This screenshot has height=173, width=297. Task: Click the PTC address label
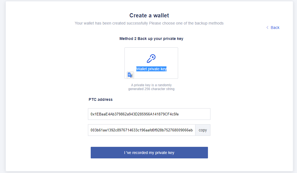(101, 99)
